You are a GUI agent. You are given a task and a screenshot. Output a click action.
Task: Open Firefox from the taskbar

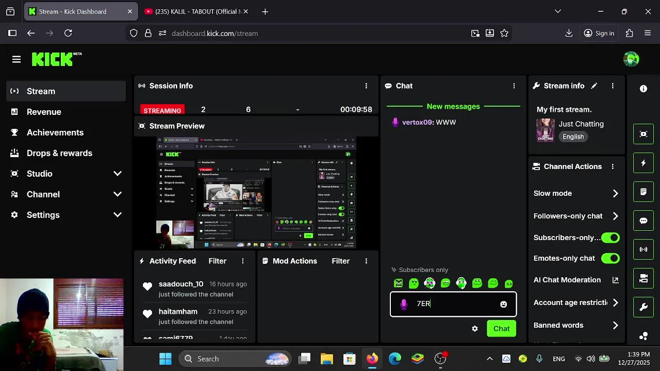pyautogui.click(x=372, y=359)
